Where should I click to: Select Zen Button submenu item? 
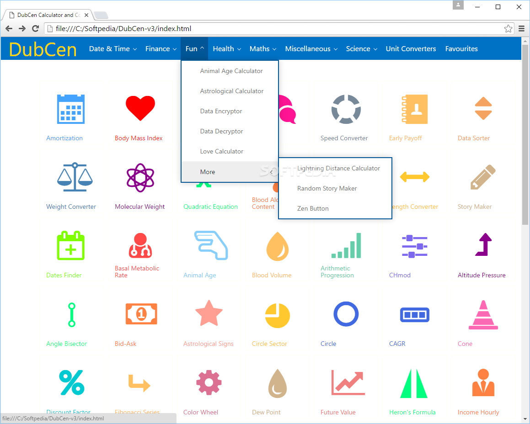click(335, 208)
